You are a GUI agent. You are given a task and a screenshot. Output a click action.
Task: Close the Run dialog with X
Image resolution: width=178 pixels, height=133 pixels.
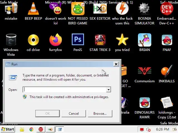(x=116, y=64)
